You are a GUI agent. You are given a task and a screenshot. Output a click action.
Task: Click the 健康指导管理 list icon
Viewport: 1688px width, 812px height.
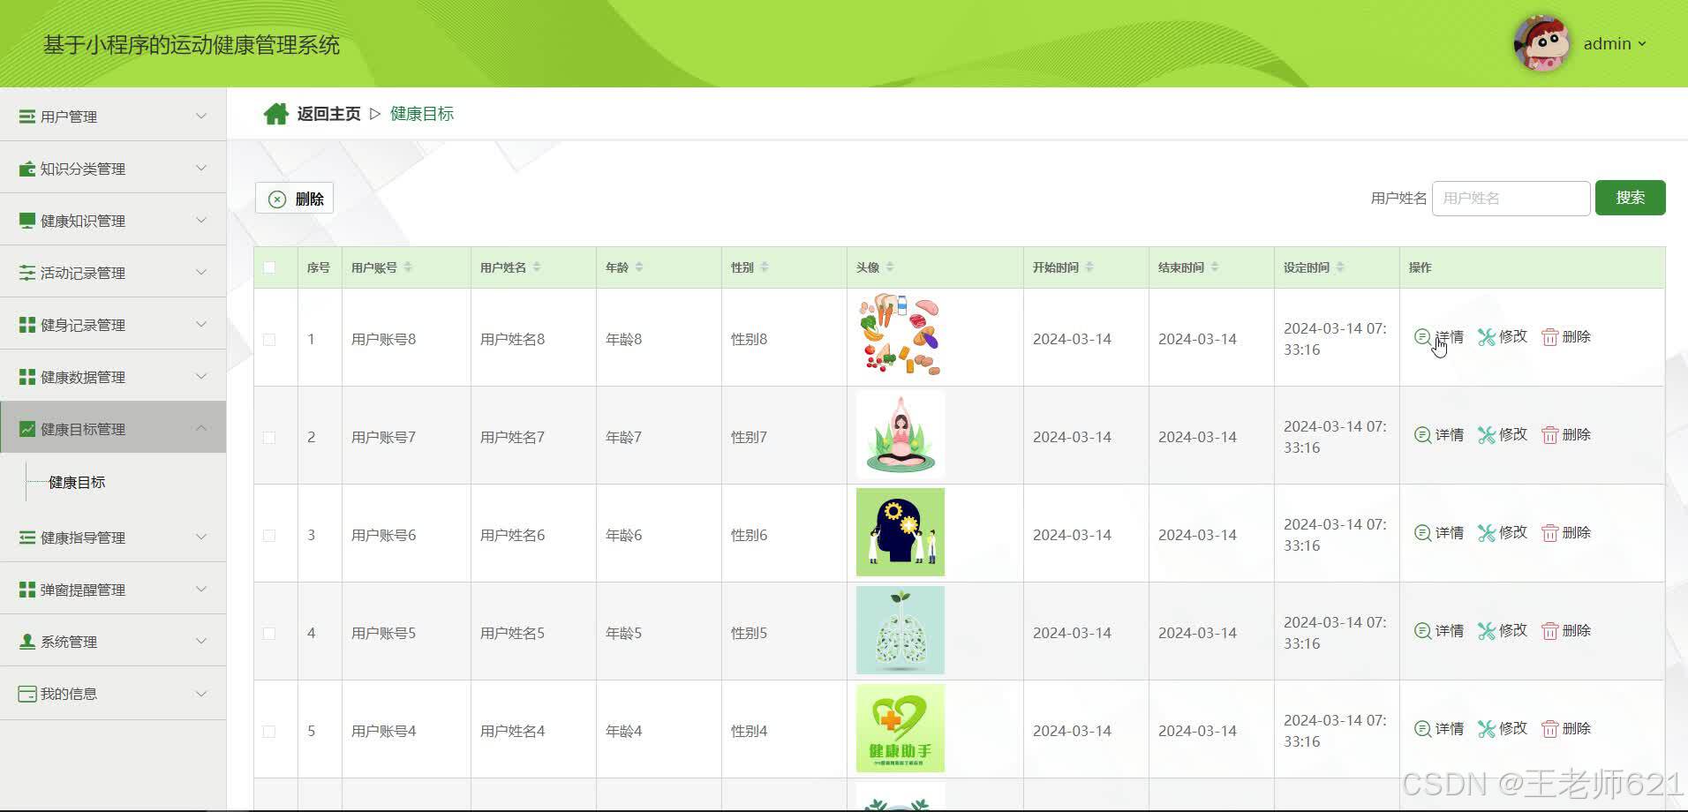(x=27, y=538)
